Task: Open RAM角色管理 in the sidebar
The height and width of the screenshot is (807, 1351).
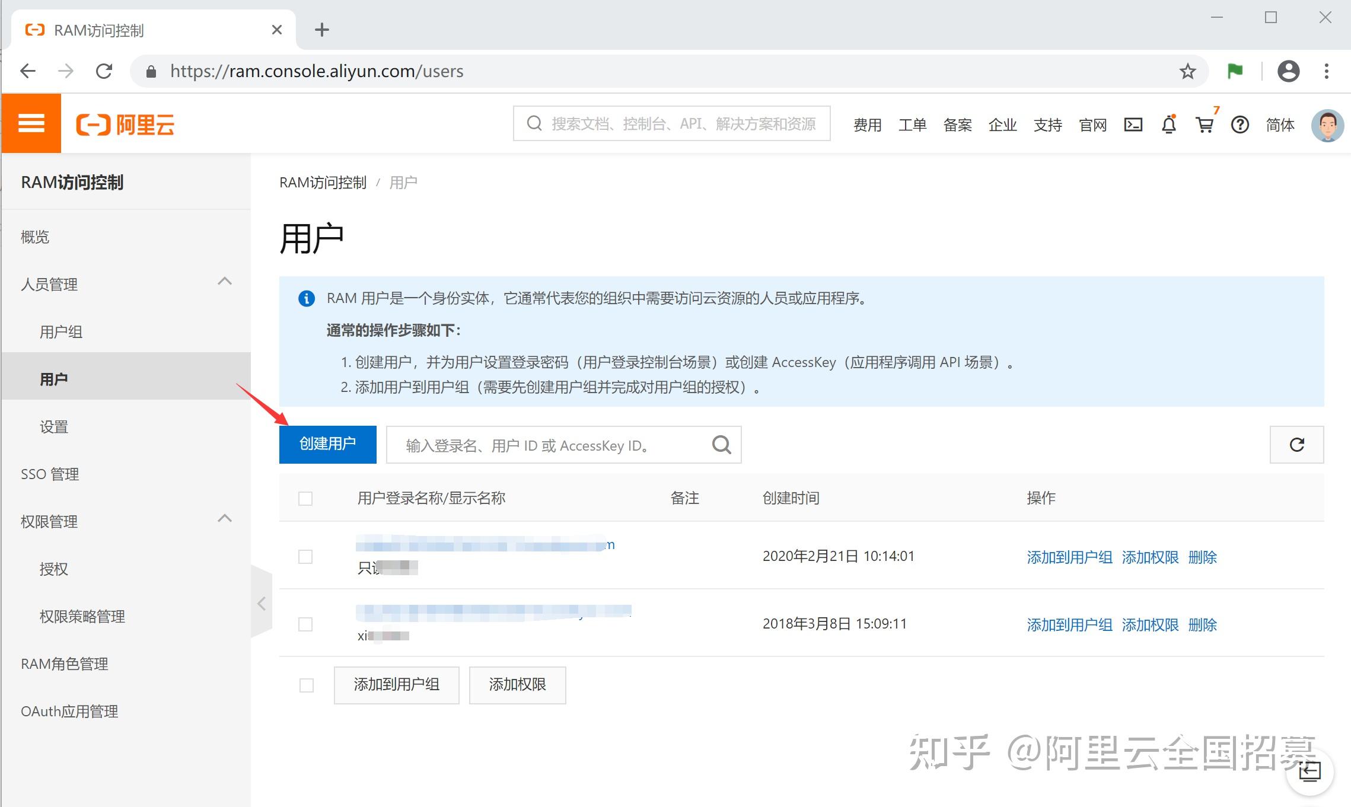Action: (65, 664)
